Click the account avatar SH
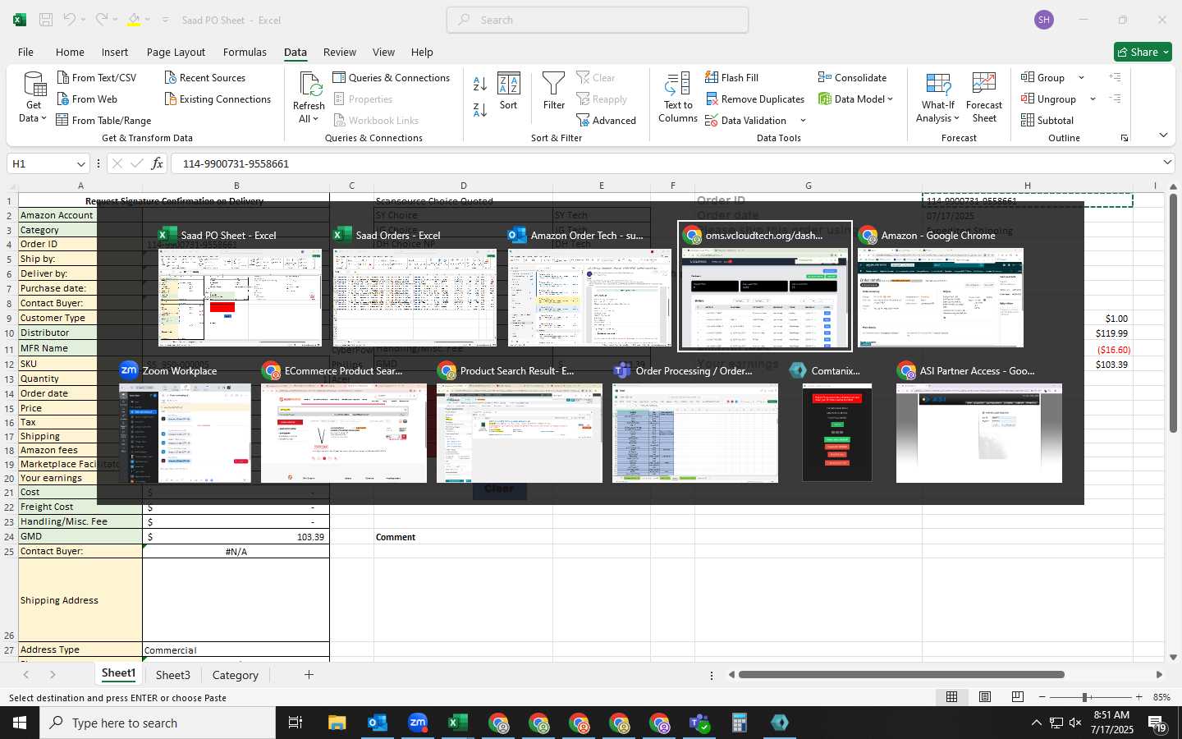1182x739 pixels. (1044, 20)
